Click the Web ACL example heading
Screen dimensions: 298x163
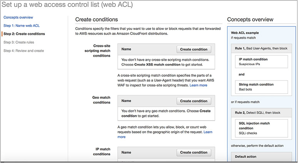click(x=246, y=33)
